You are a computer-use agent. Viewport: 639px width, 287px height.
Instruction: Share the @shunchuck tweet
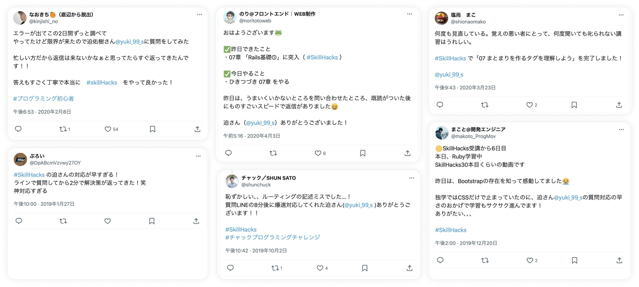pyautogui.click(x=410, y=268)
